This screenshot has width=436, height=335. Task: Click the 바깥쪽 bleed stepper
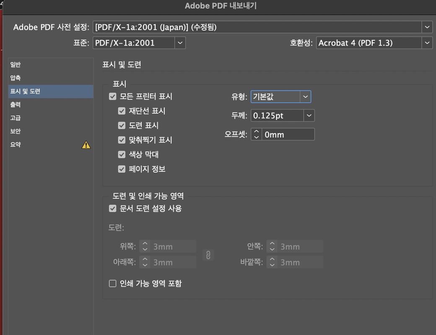[272, 262]
